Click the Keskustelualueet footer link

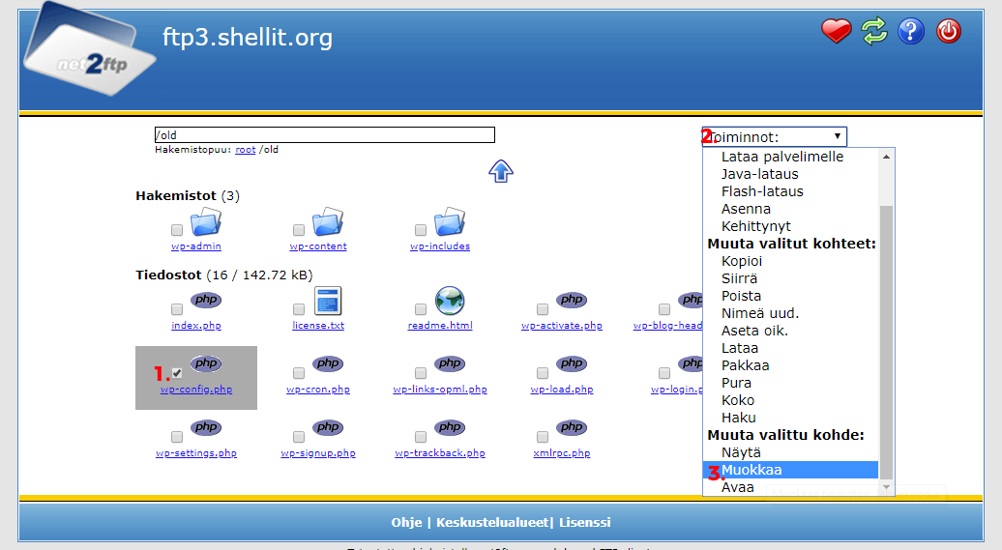[492, 522]
